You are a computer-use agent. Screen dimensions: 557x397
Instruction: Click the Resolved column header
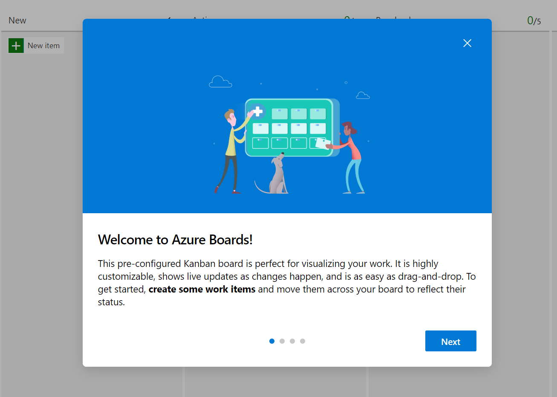pyautogui.click(x=393, y=20)
